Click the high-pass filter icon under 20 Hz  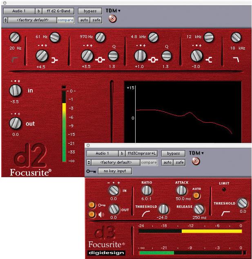coord(15,59)
